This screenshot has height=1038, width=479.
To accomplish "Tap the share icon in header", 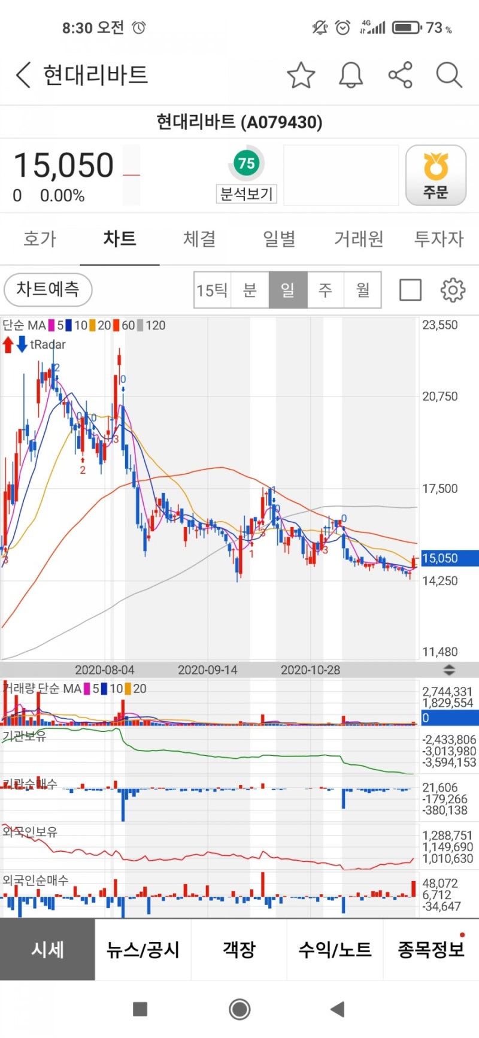I will pyautogui.click(x=401, y=75).
